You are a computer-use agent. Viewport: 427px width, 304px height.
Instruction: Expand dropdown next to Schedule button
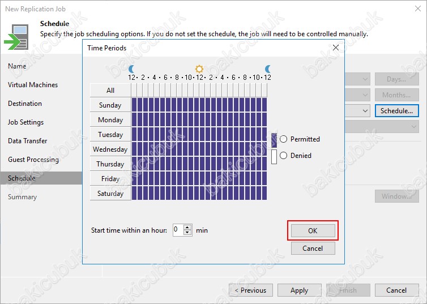tap(365, 111)
